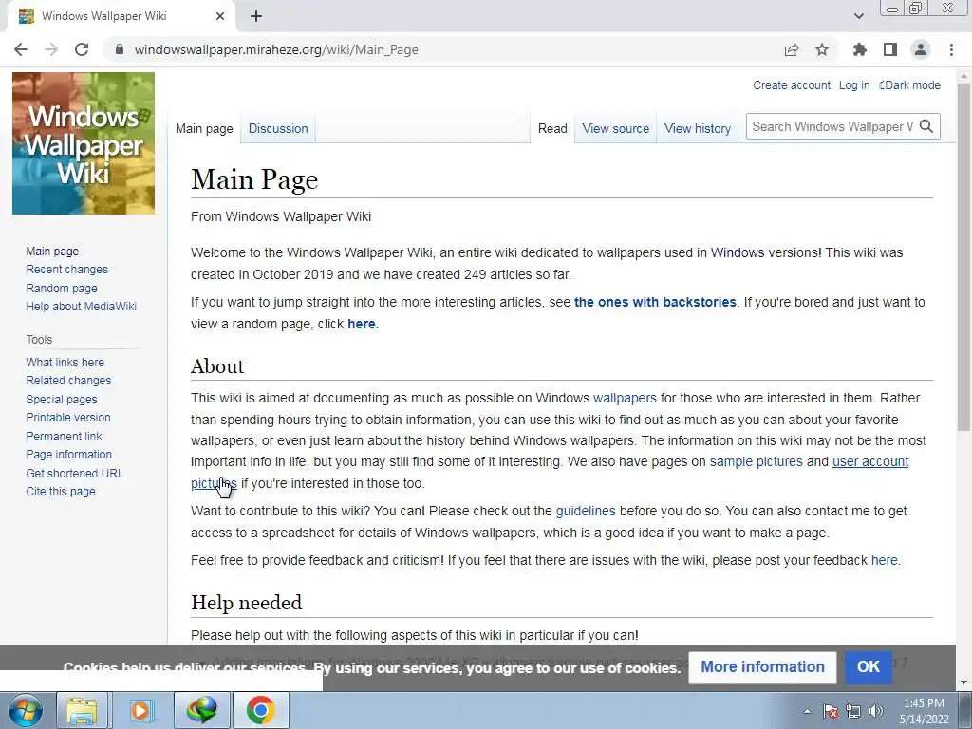
Task: Open Main page in the sidebar
Action: [x=52, y=251]
